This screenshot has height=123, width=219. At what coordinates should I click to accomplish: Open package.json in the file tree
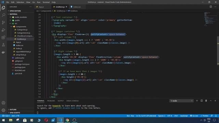tap(20, 67)
